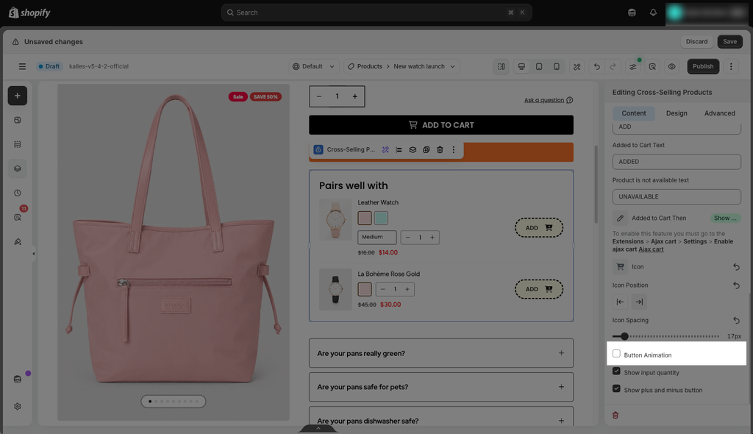
Task: Open the New watch launch page dropdown
Action: click(424, 66)
